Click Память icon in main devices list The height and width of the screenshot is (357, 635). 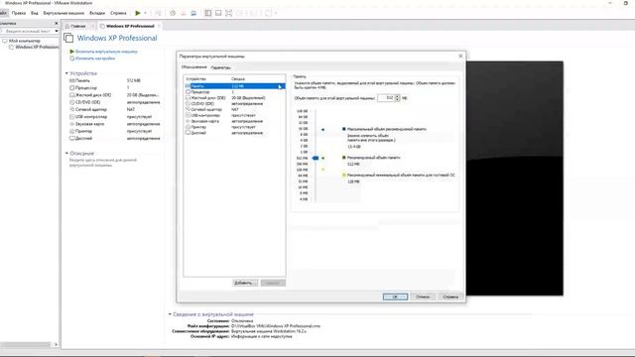click(71, 80)
